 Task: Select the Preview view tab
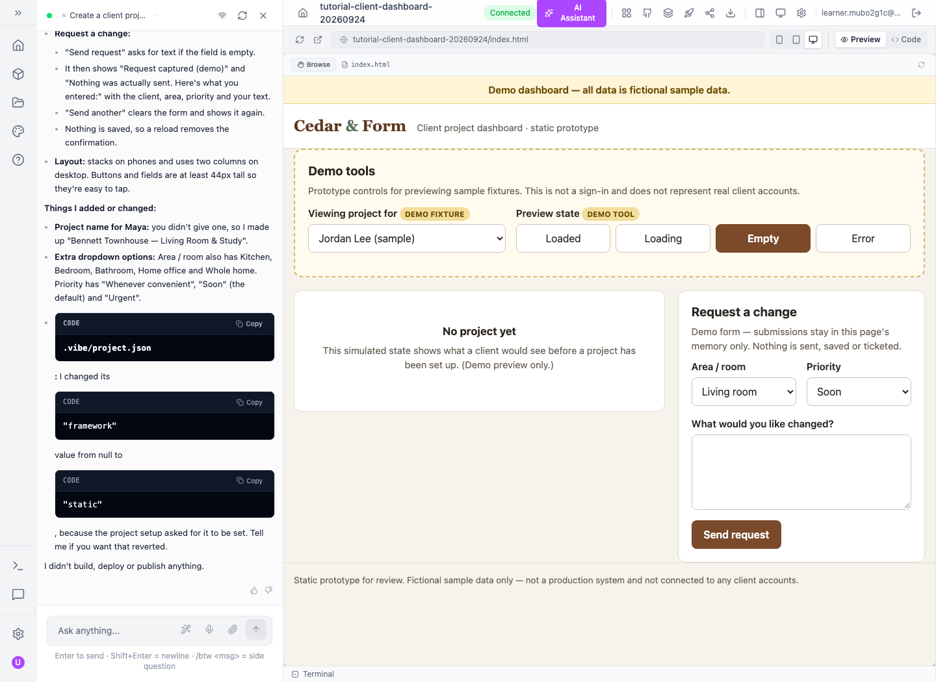pos(860,40)
